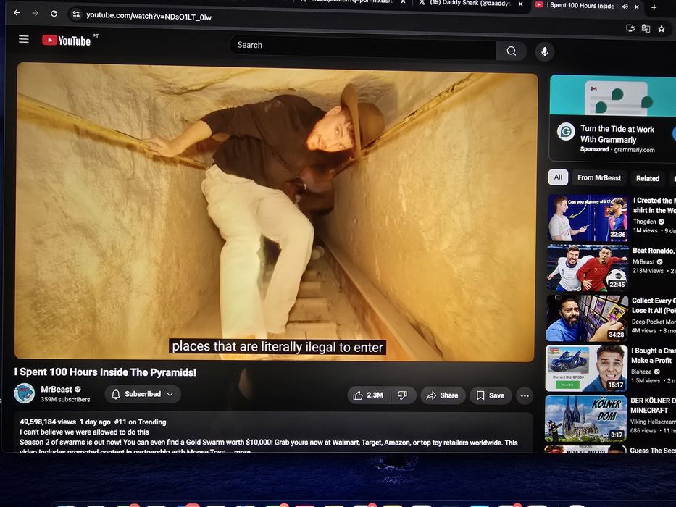The image size is (676, 507).
Task: Open site information icon in address bar
Action: [76, 14]
